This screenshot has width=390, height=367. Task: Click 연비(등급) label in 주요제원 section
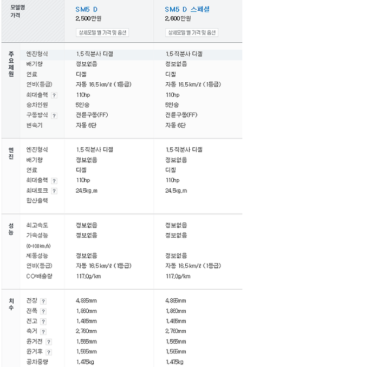[x=40, y=84]
